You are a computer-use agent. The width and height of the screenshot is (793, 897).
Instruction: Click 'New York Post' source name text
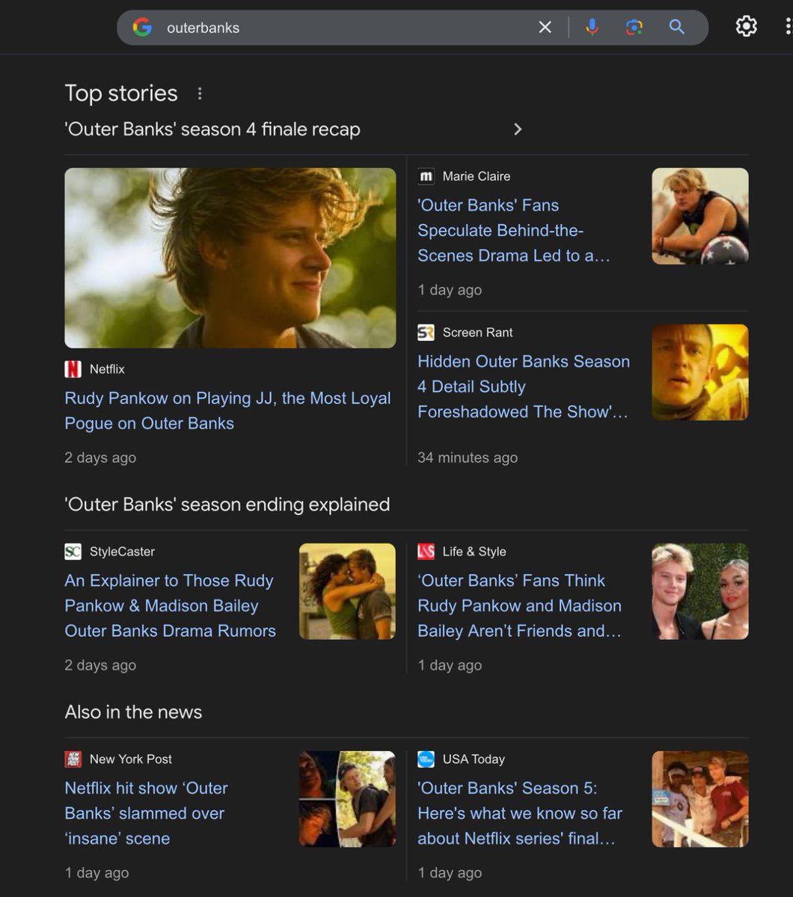pos(131,759)
